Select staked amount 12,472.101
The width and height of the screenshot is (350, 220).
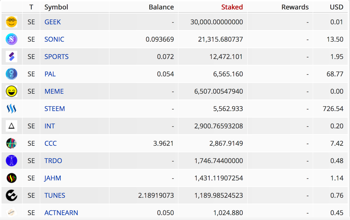[x=226, y=57]
